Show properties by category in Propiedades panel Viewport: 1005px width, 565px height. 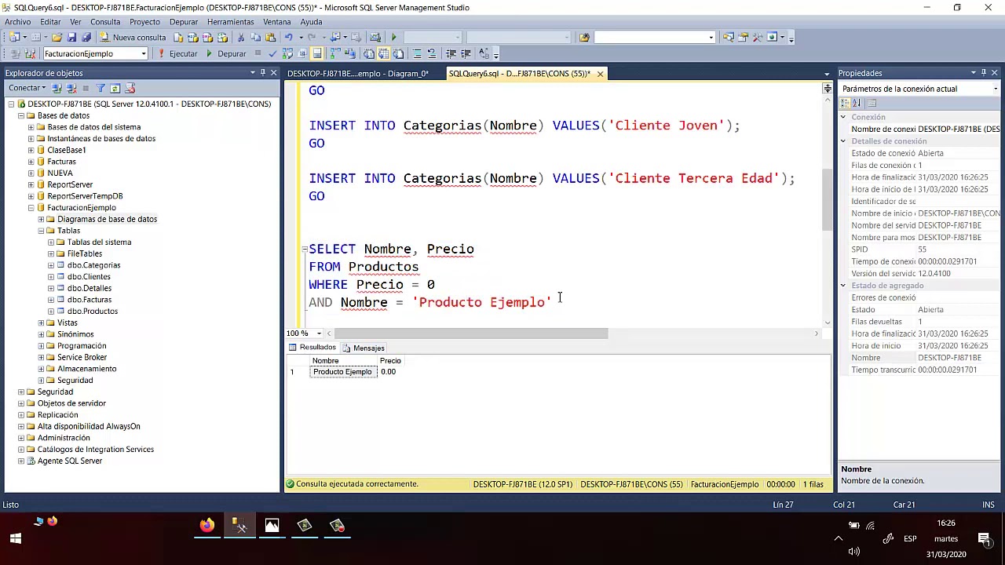point(846,103)
